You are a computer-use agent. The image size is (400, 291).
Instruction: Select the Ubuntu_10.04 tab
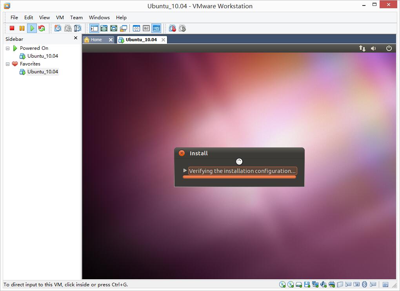141,40
